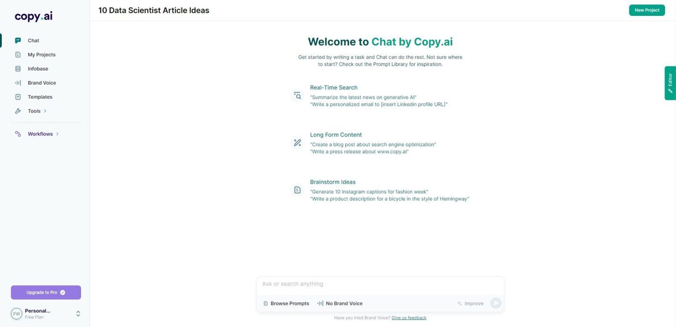Expand the Workflows section
676x327 pixels.
(x=57, y=133)
